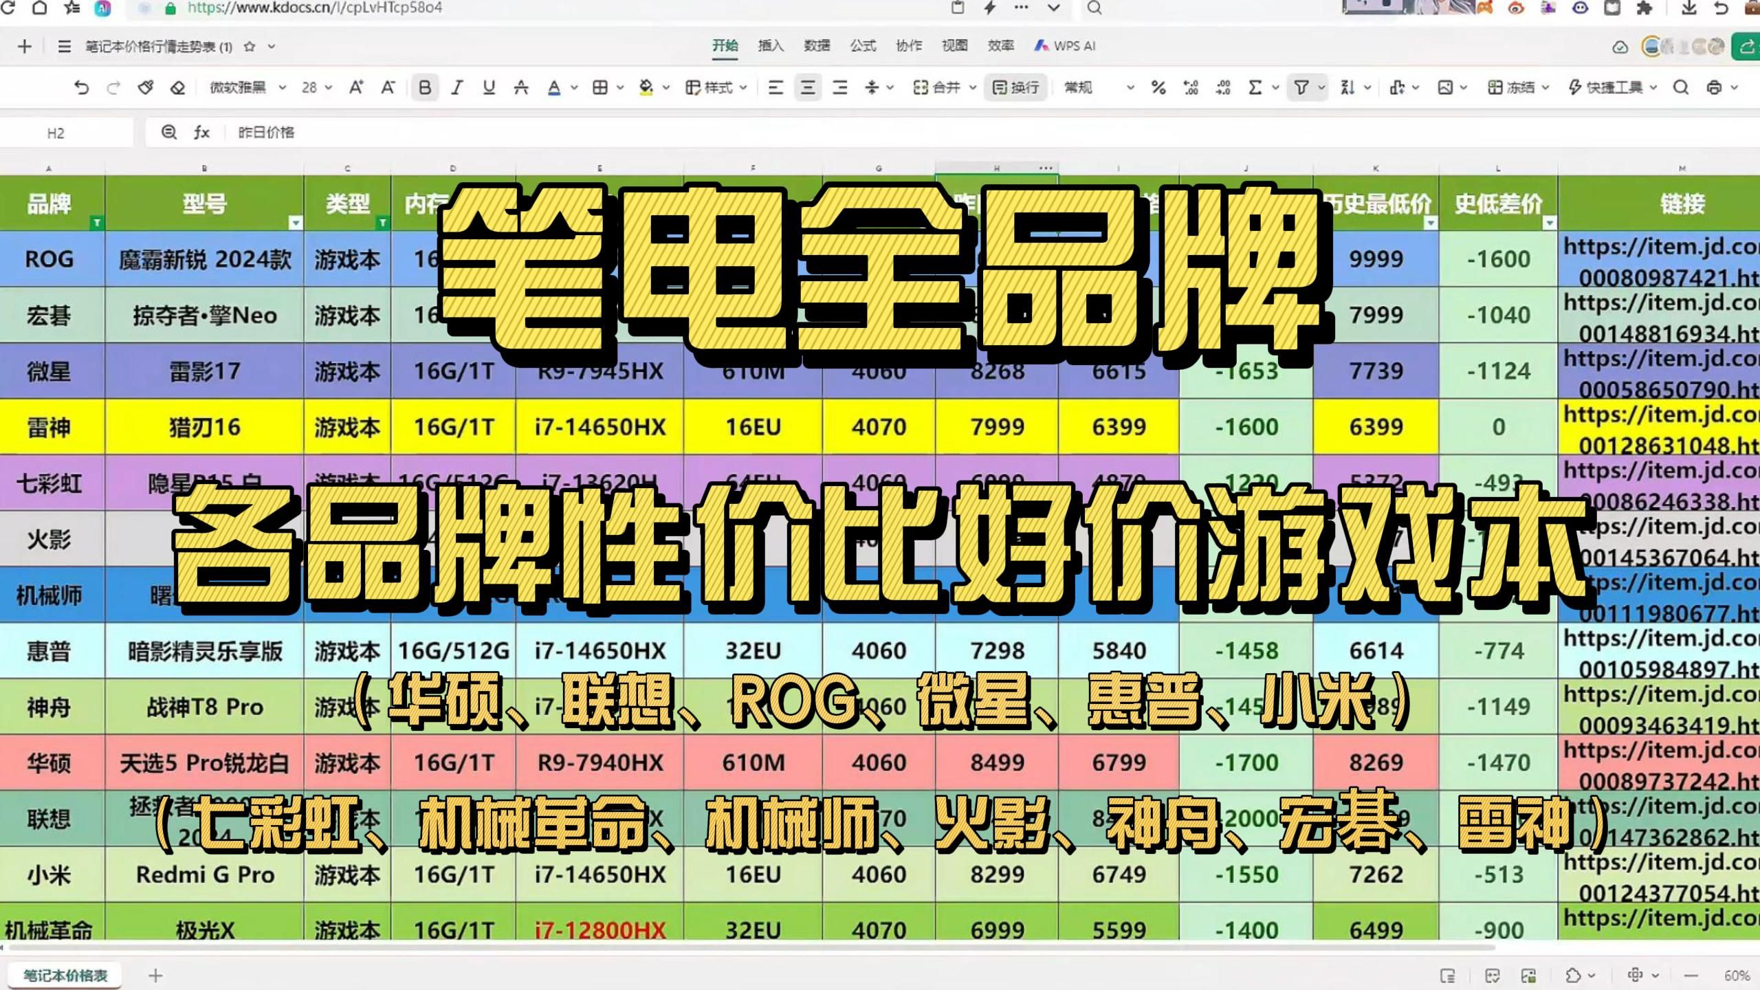Switch to the 协作 tab

[909, 45]
